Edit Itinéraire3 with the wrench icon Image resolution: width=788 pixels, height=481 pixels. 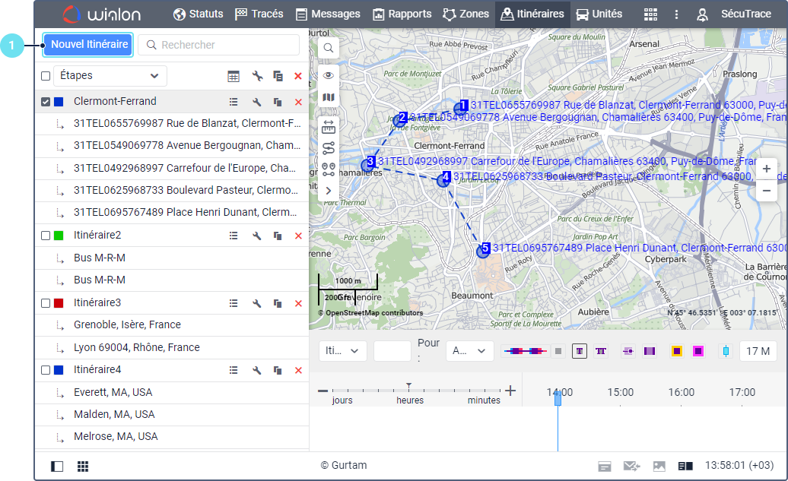(257, 303)
